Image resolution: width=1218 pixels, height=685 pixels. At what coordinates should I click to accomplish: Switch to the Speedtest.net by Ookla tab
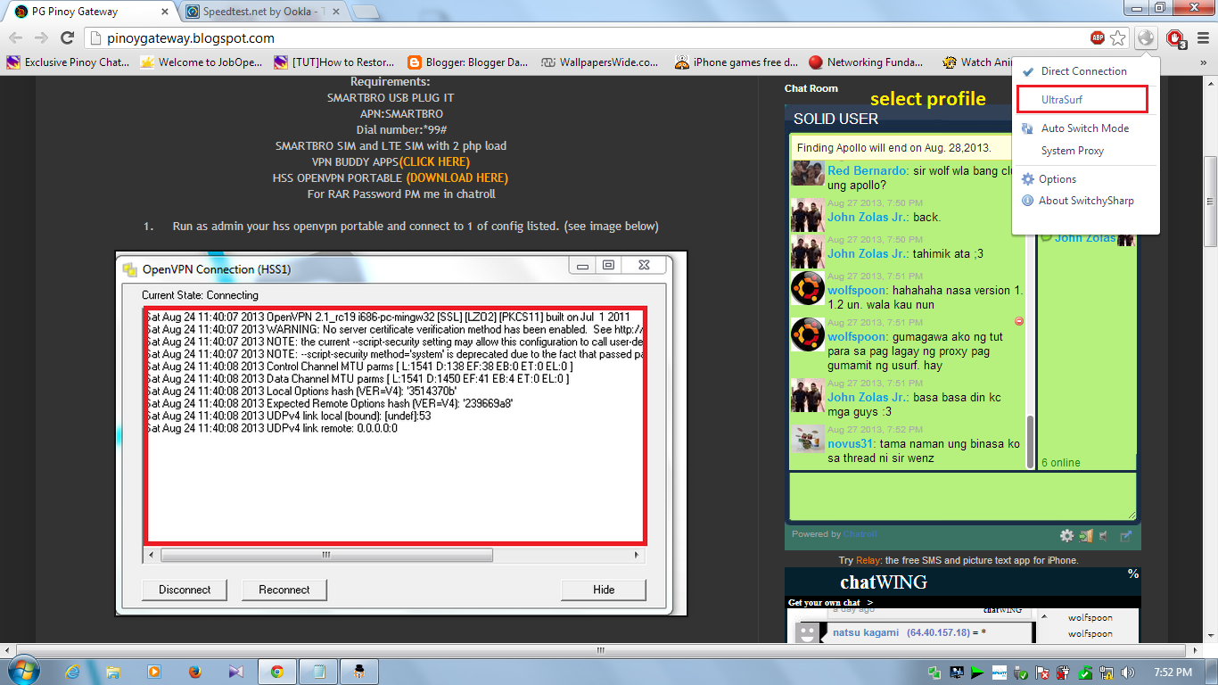point(263,12)
